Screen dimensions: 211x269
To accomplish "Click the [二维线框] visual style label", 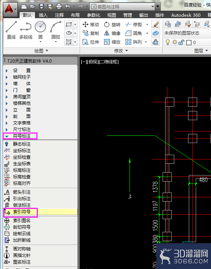I will click(109, 62).
